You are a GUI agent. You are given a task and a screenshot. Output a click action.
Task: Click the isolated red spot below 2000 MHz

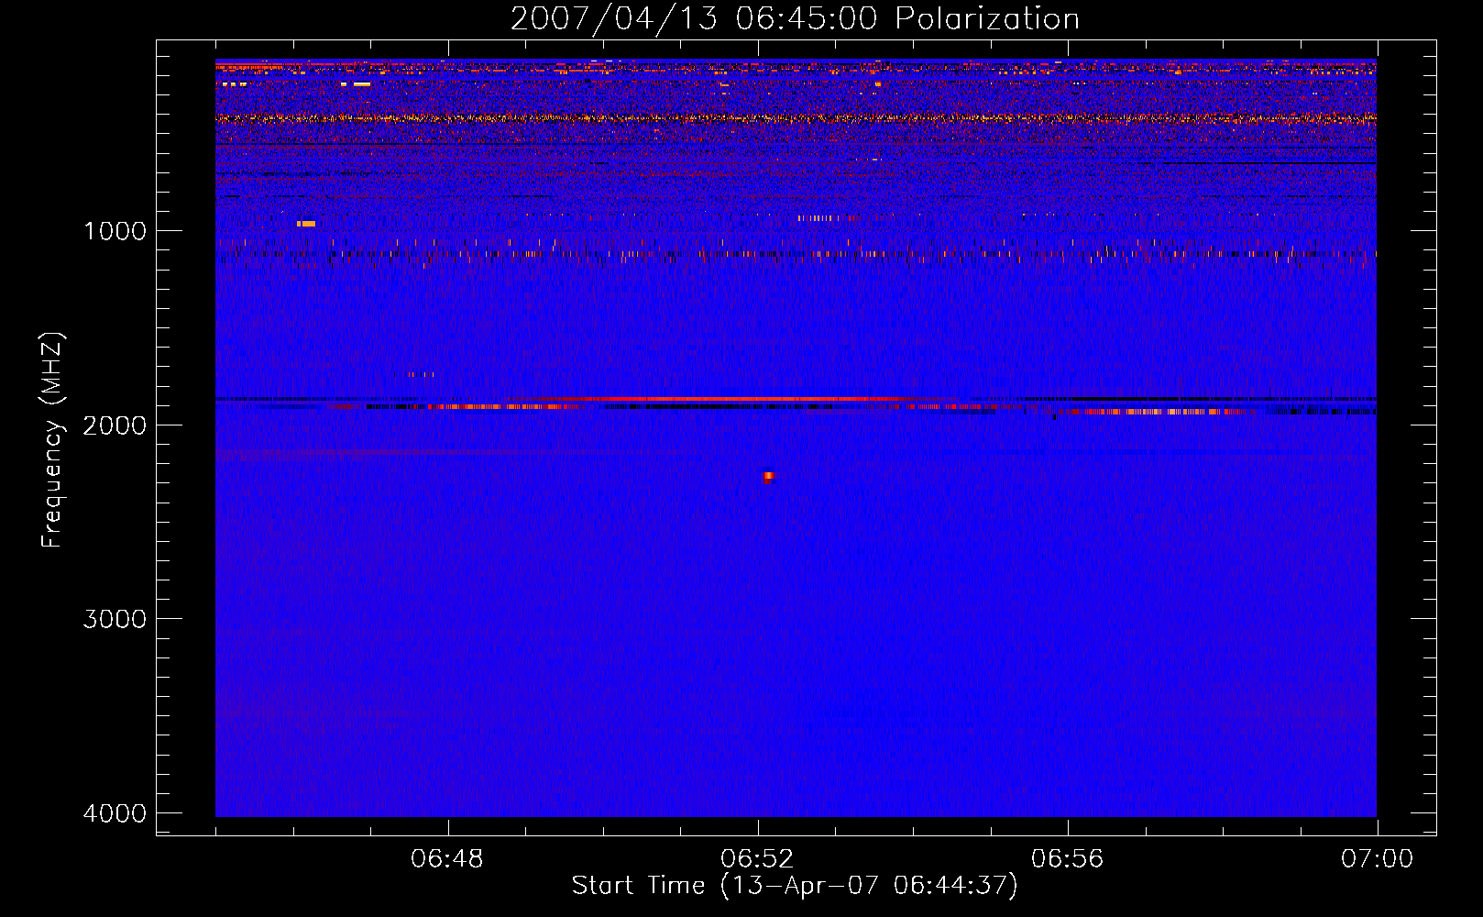coord(768,477)
